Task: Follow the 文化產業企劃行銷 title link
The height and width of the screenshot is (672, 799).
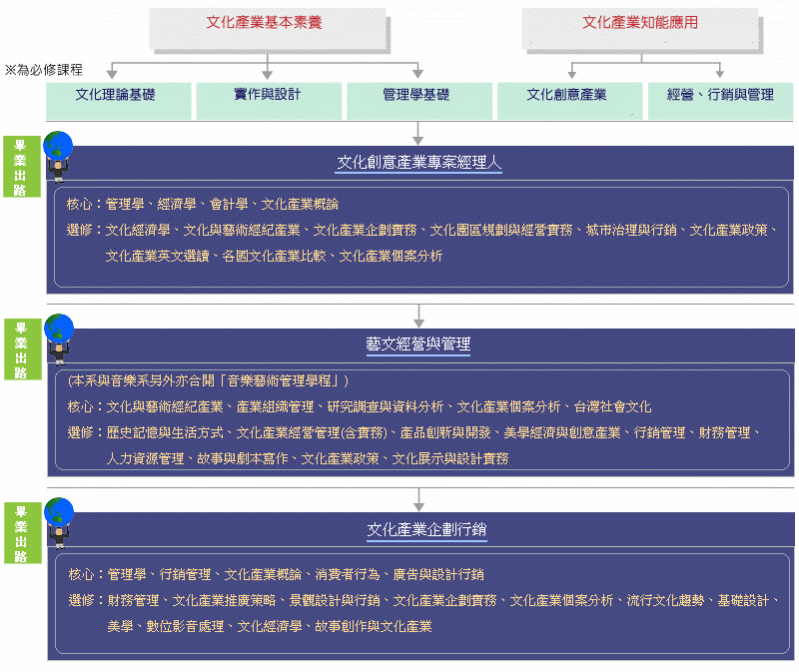Action: point(426,529)
